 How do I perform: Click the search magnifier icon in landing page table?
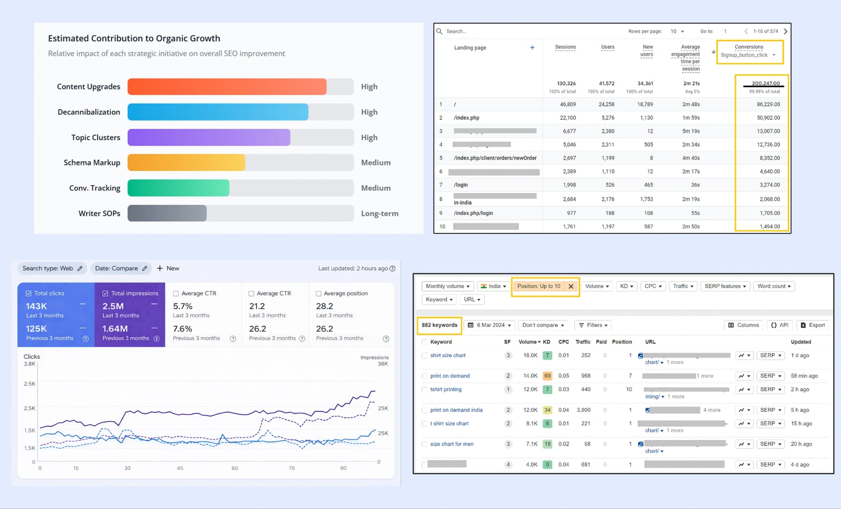pyautogui.click(x=439, y=31)
